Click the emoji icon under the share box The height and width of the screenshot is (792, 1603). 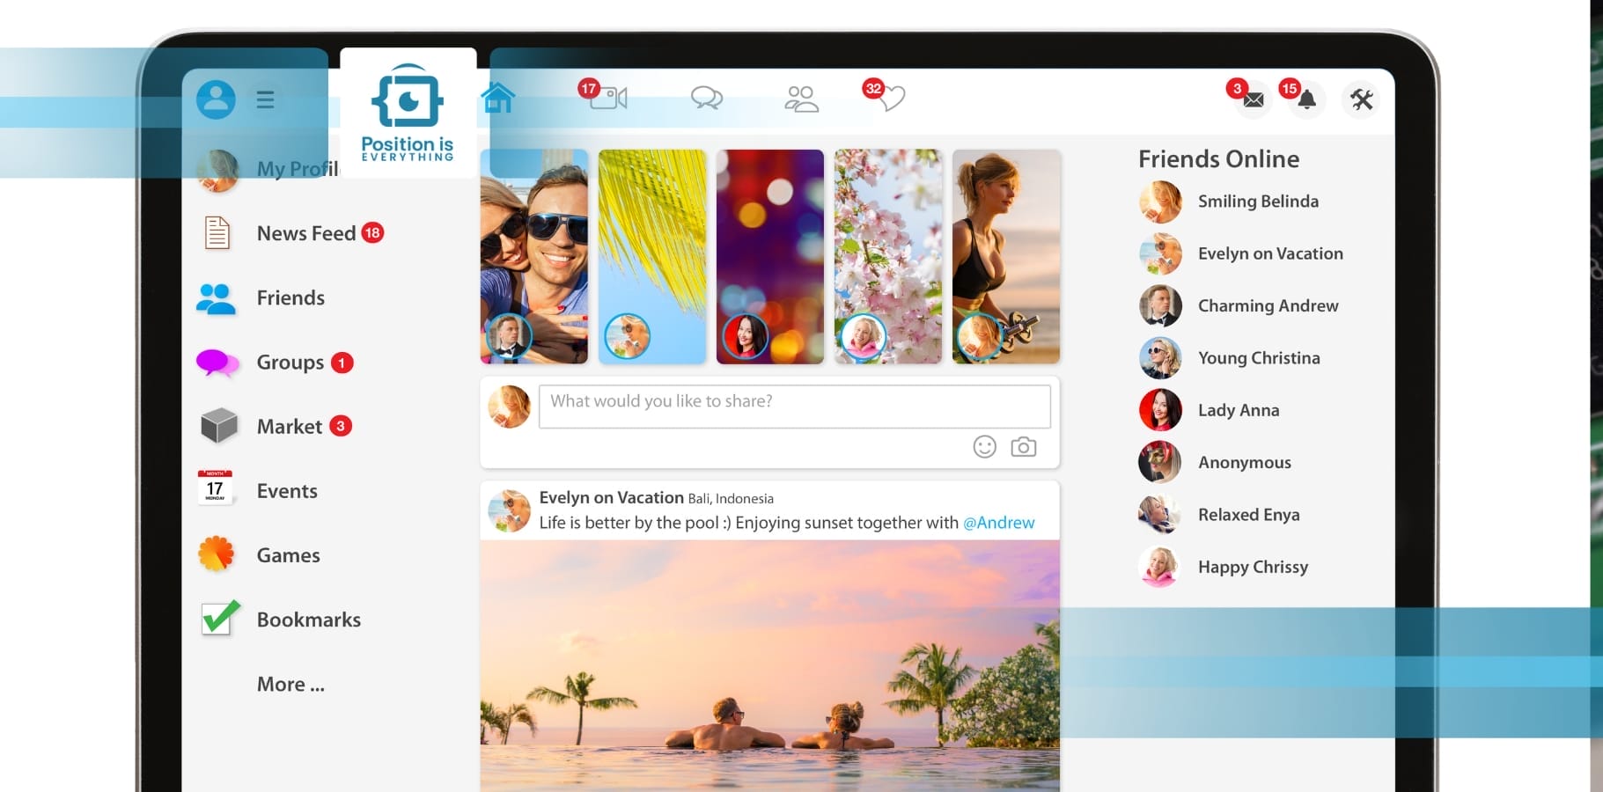pyautogui.click(x=983, y=447)
